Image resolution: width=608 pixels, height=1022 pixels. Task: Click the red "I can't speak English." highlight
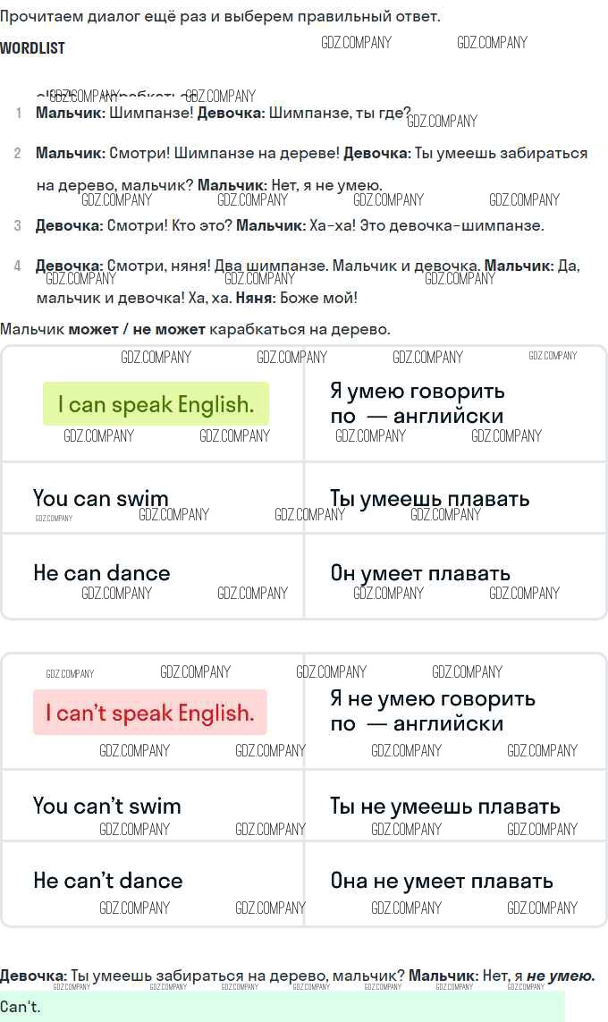[x=150, y=713]
